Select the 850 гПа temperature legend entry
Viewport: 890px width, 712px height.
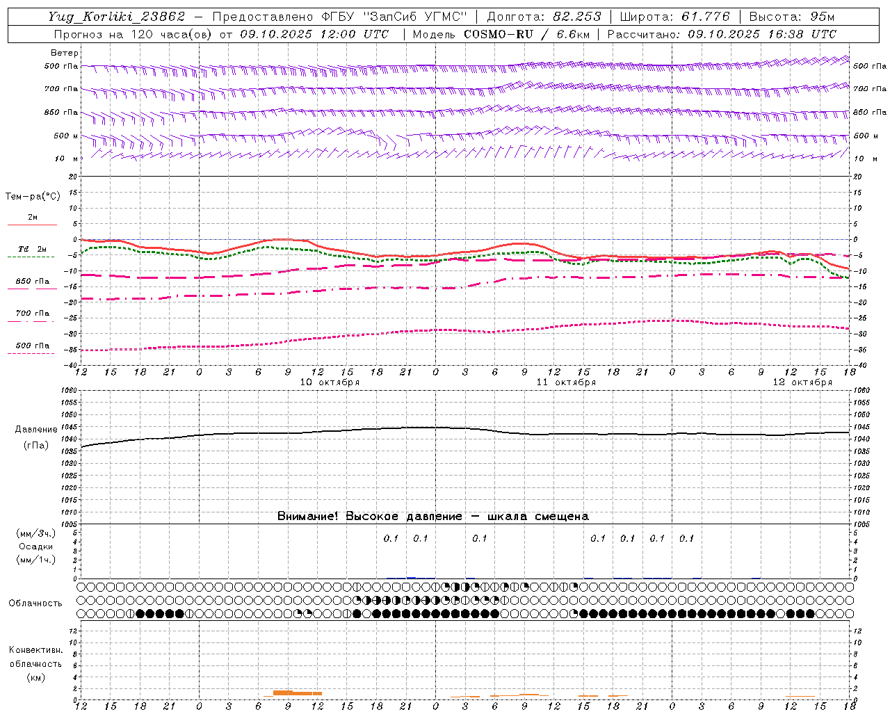pos(33,282)
